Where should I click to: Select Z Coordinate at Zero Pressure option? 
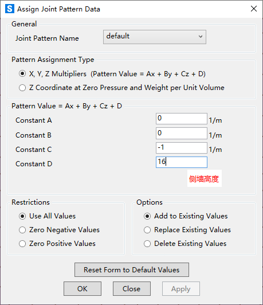tap(22, 88)
